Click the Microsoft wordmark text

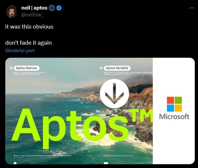click(174, 117)
